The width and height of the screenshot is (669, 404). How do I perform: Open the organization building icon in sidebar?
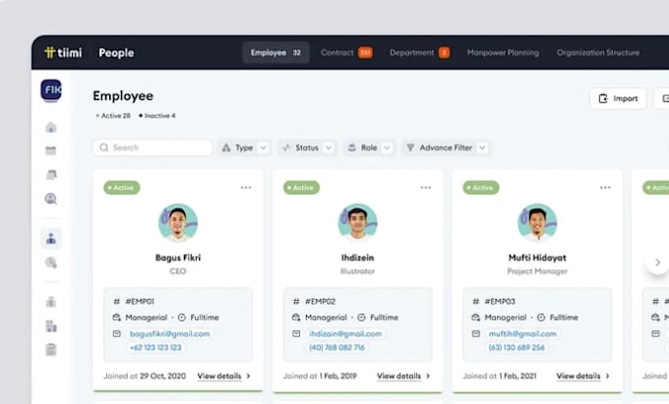click(x=51, y=326)
